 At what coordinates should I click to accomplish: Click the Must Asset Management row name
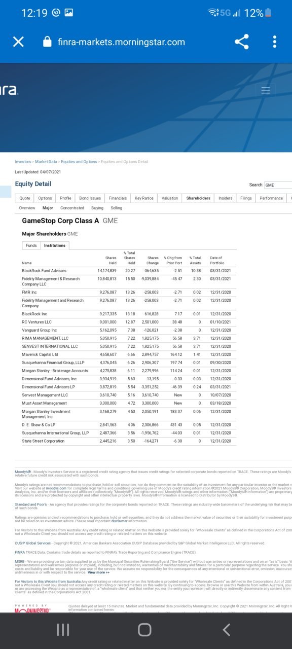tap(44, 403)
